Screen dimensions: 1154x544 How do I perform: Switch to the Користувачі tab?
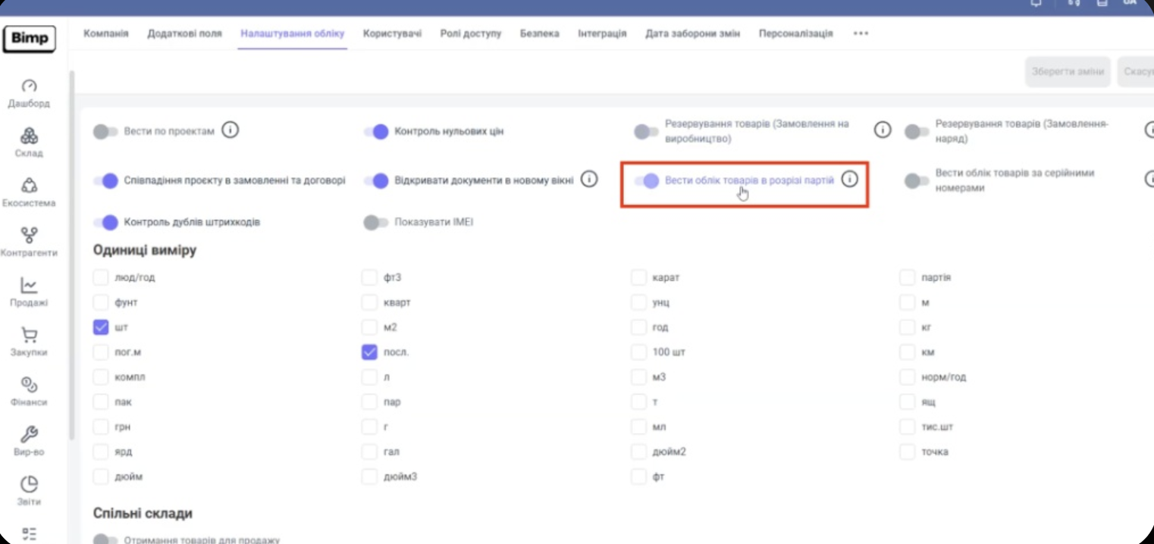pos(392,33)
